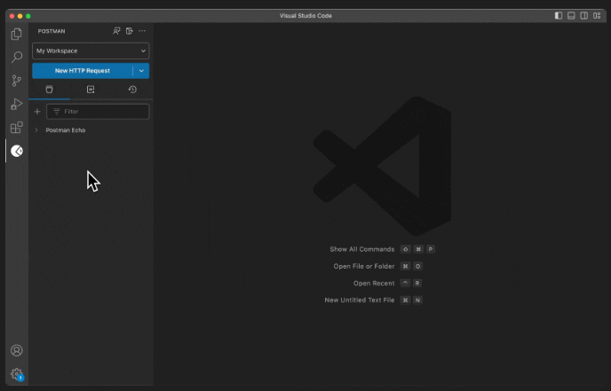The image size is (611, 391).
Task: Open the Customize Layout icon
Action: pyautogui.click(x=597, y=16)
